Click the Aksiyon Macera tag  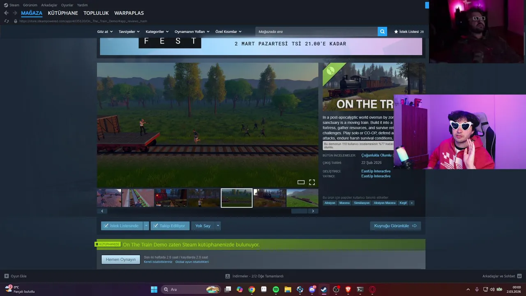(x=385, y=203)
